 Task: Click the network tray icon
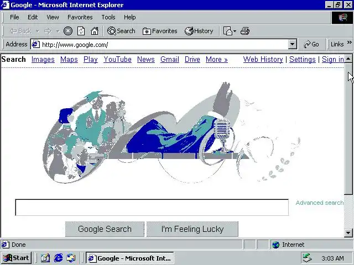[307, 258]
